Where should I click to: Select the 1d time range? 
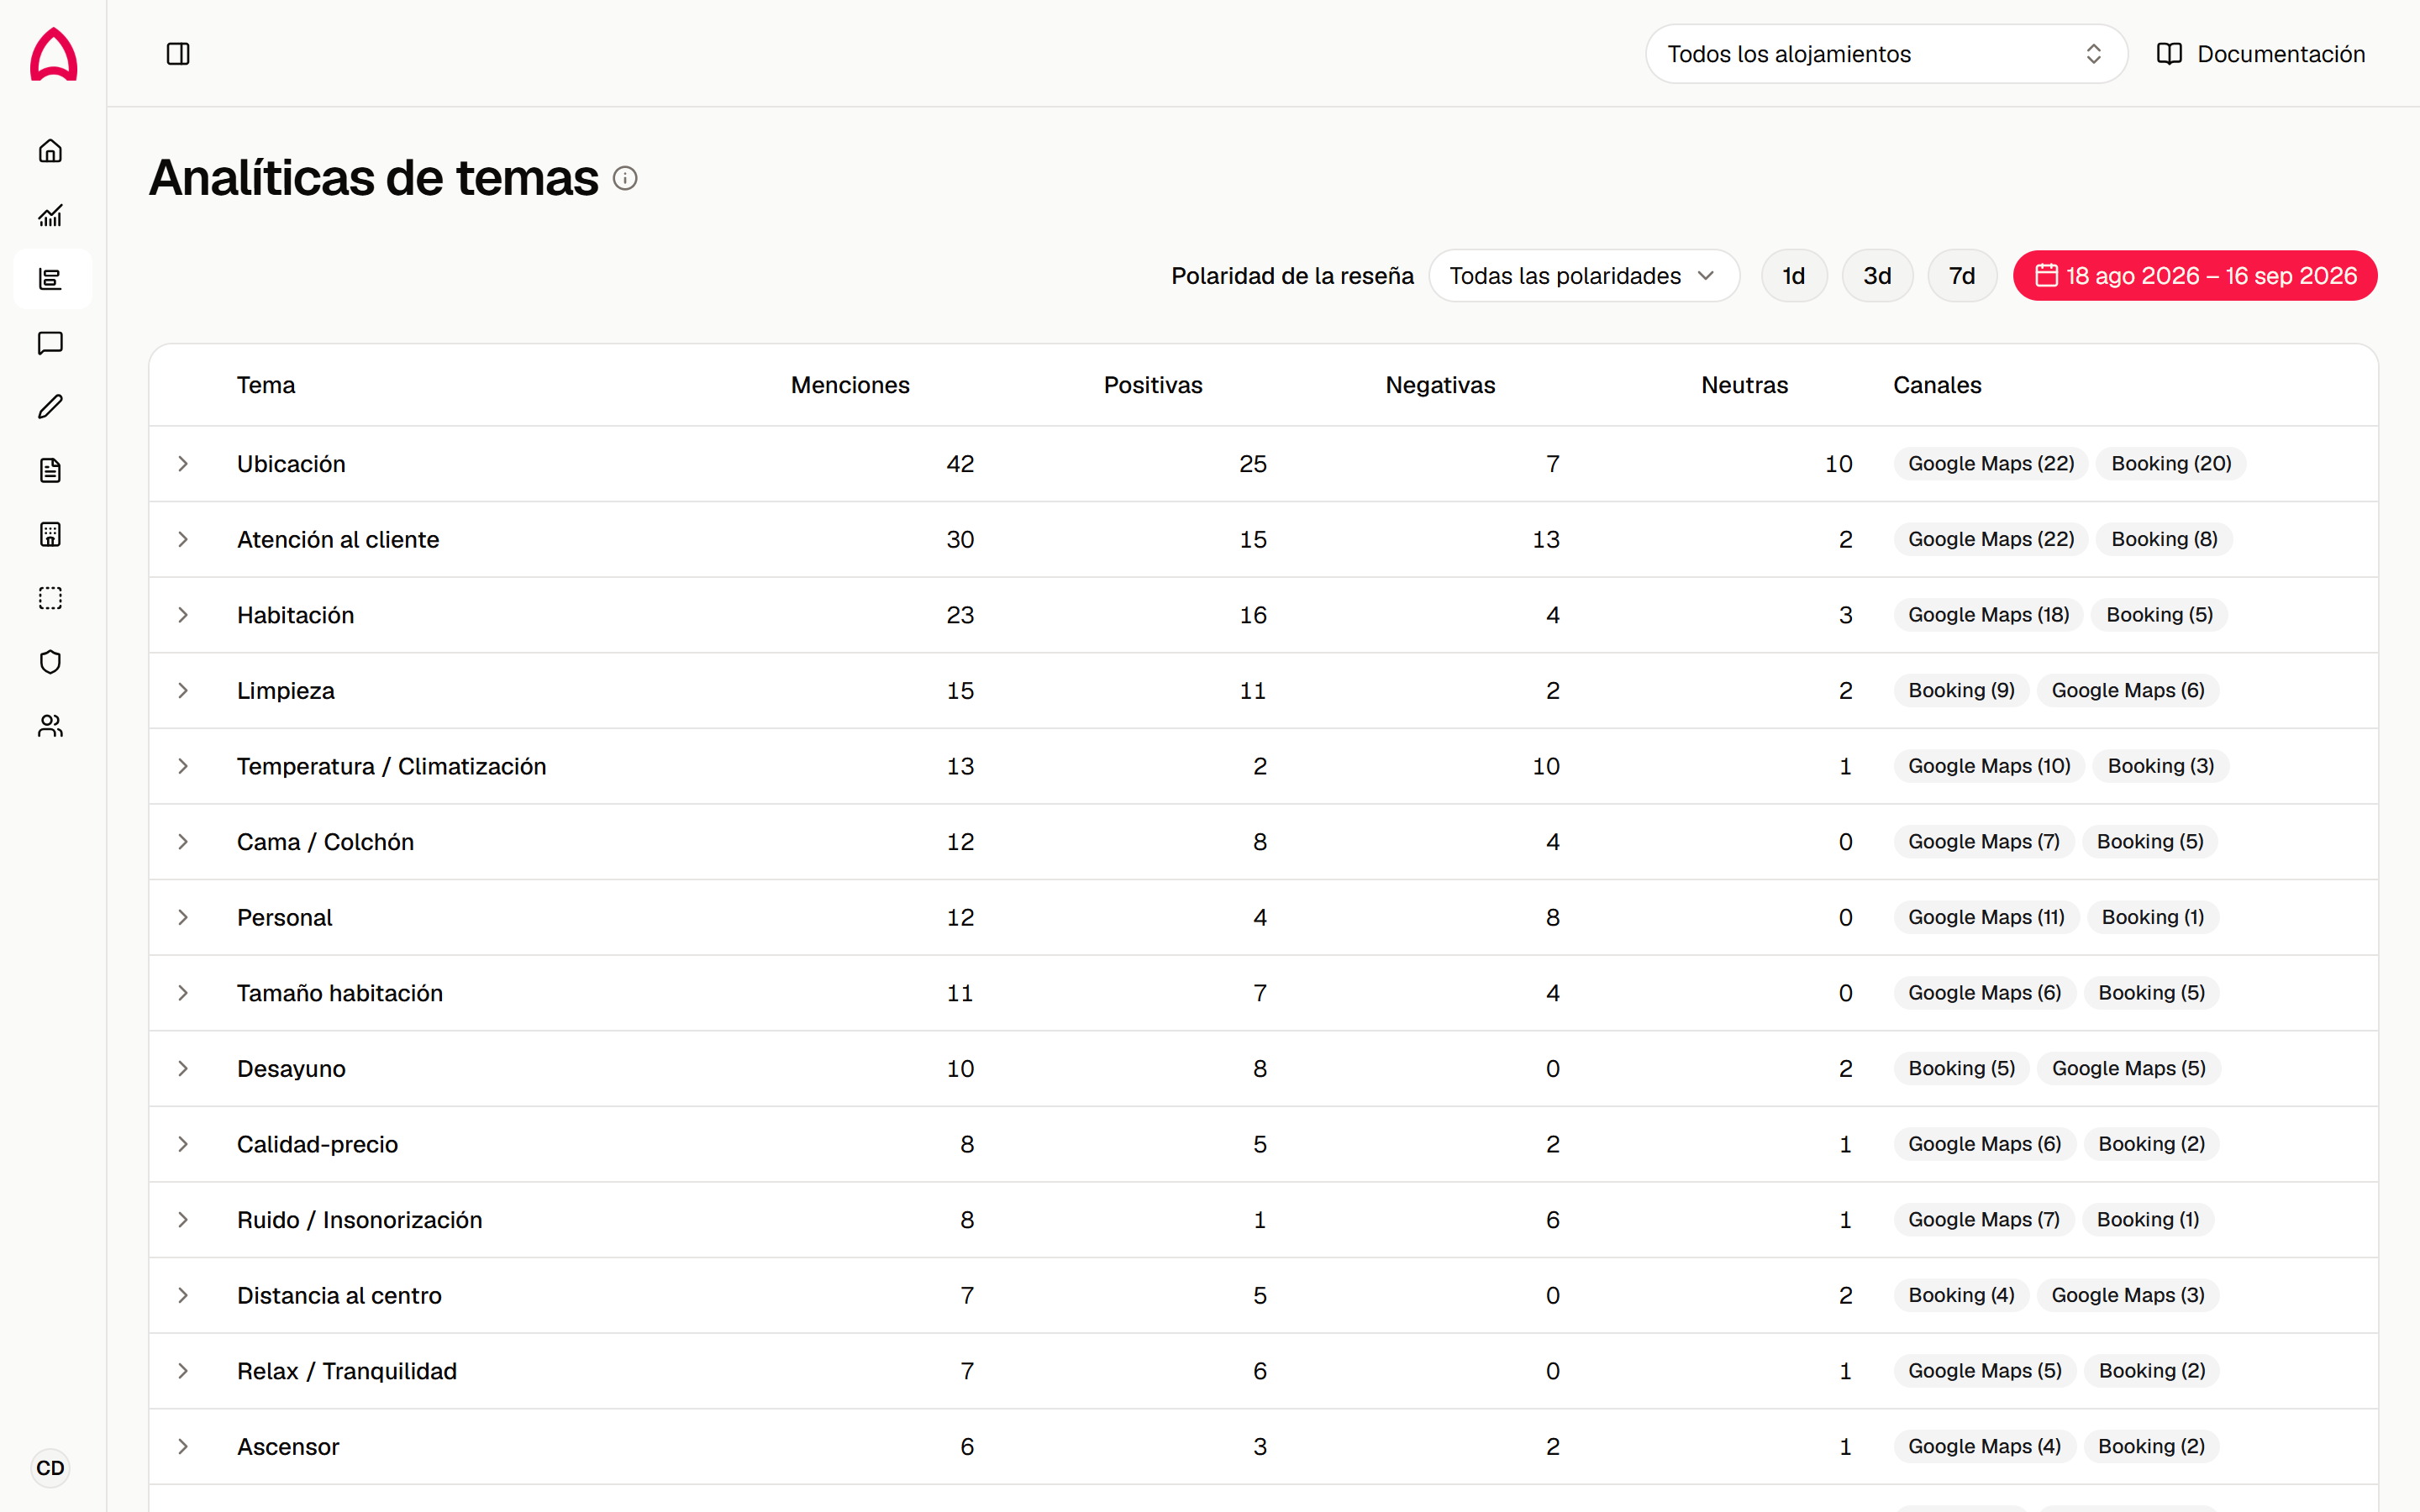tap(1794, 276)
